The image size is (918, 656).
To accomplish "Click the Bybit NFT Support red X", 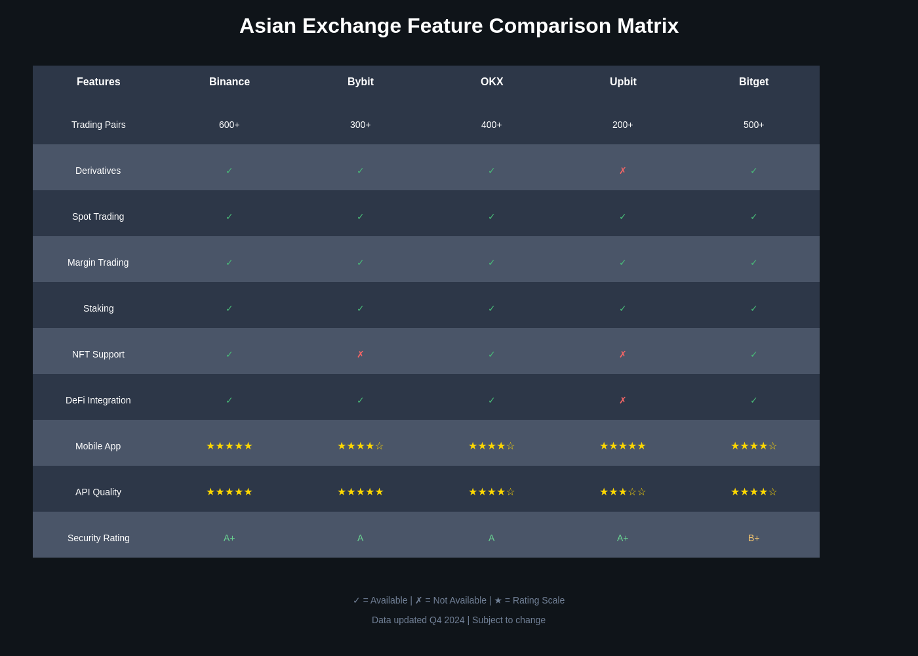I will click(x=361, y=354).
